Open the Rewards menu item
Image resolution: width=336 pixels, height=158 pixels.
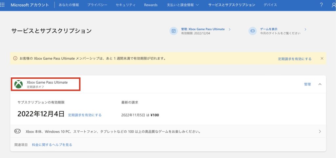coord(151,5)
